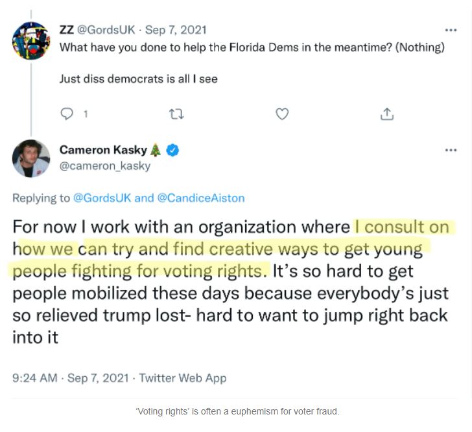Click the verified badge beside Cameron Kasky
This screenshot has width=472, height=432.
coord(172,150)
